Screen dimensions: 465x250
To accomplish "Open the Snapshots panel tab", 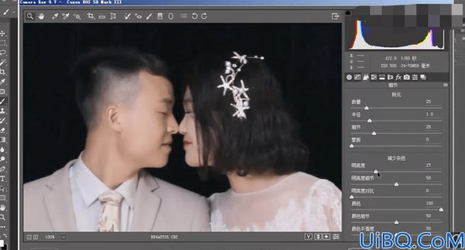I will [x=423, y=77].
